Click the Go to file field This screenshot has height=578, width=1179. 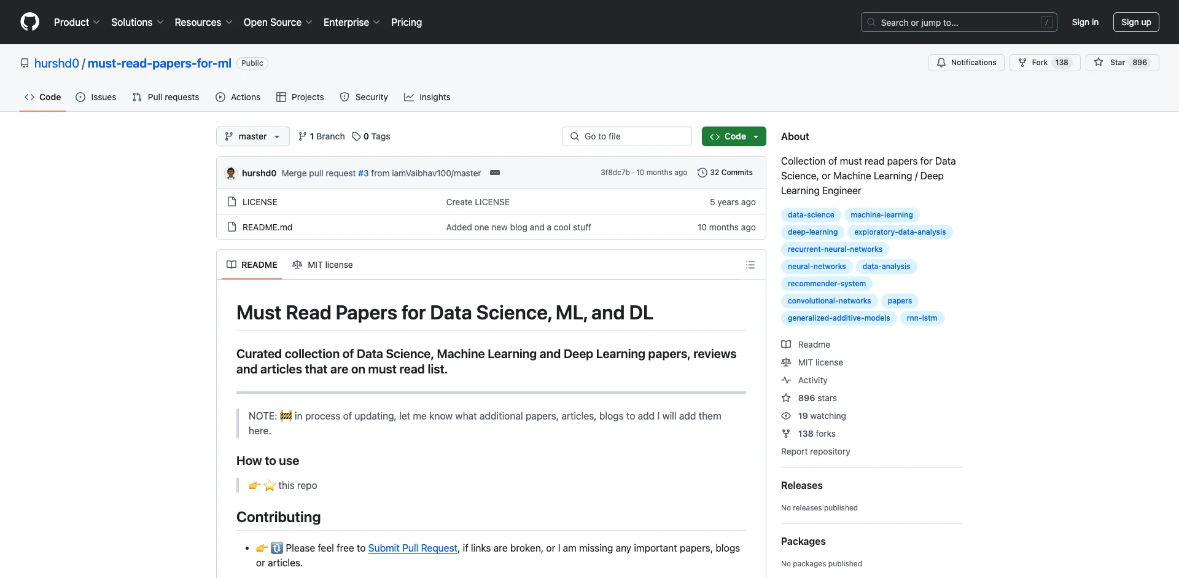(627, 136)
